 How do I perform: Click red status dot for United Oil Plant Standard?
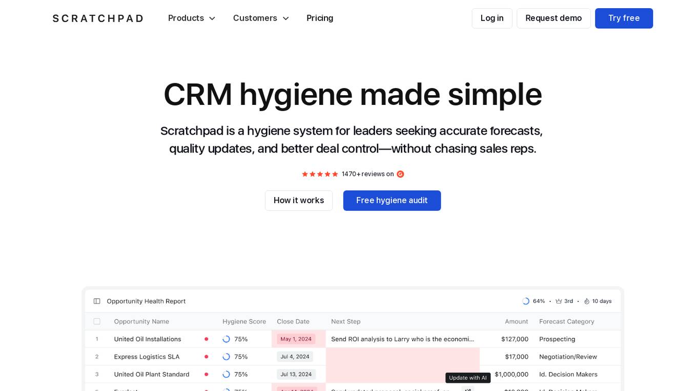pyautogui.click(x=206, y=374)
